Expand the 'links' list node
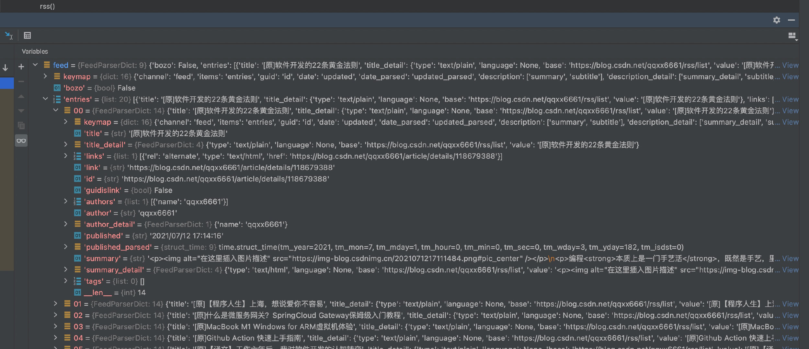 66,156
